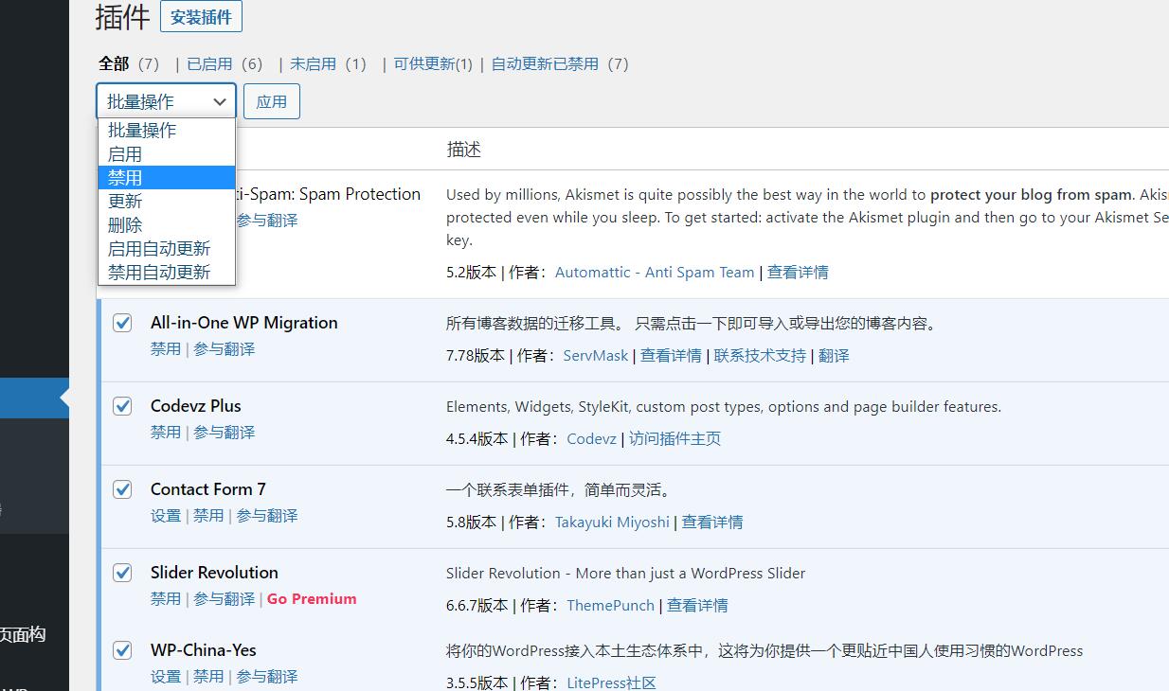Filter plugins by 未启用
Screen dimensions: 1169x691
click(313, 63)
